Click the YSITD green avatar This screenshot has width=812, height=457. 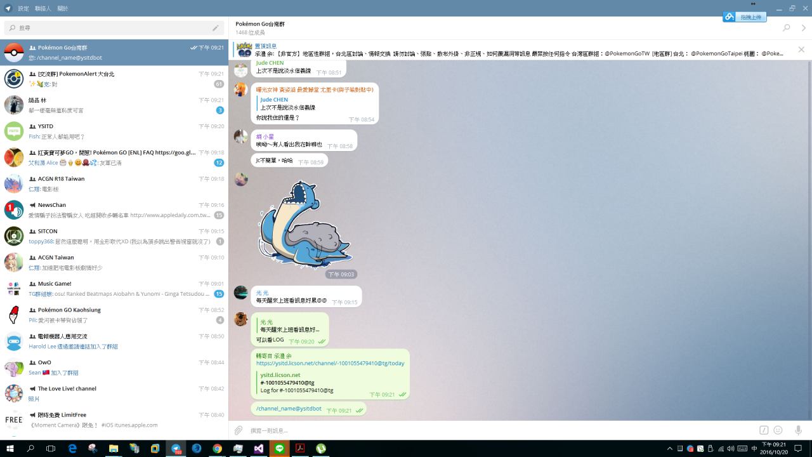tap(14, 131)
